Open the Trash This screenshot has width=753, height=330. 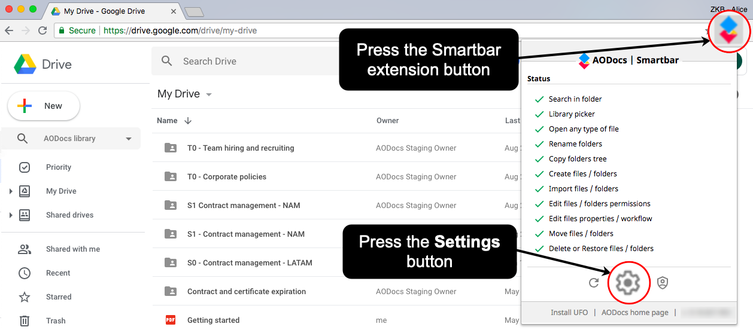pos(56,321)
